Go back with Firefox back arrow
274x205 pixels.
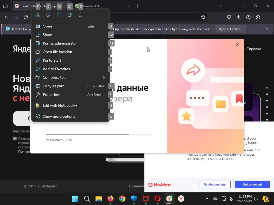click(6, 17)
